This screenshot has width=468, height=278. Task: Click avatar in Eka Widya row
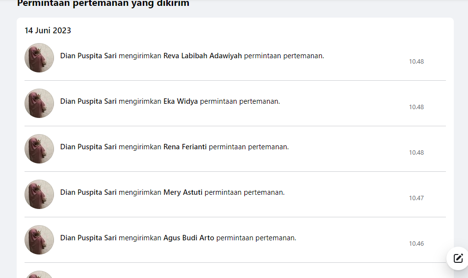(39, 103)
